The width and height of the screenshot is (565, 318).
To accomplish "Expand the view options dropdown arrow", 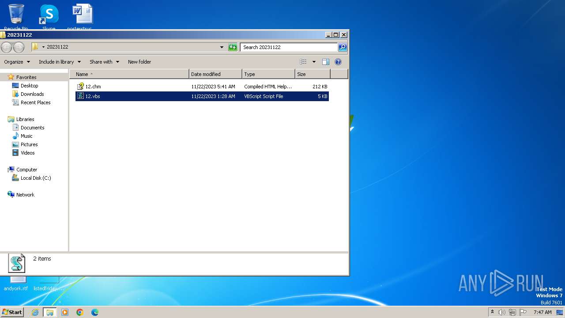I will pyautogui.click(x=314, y=62).
